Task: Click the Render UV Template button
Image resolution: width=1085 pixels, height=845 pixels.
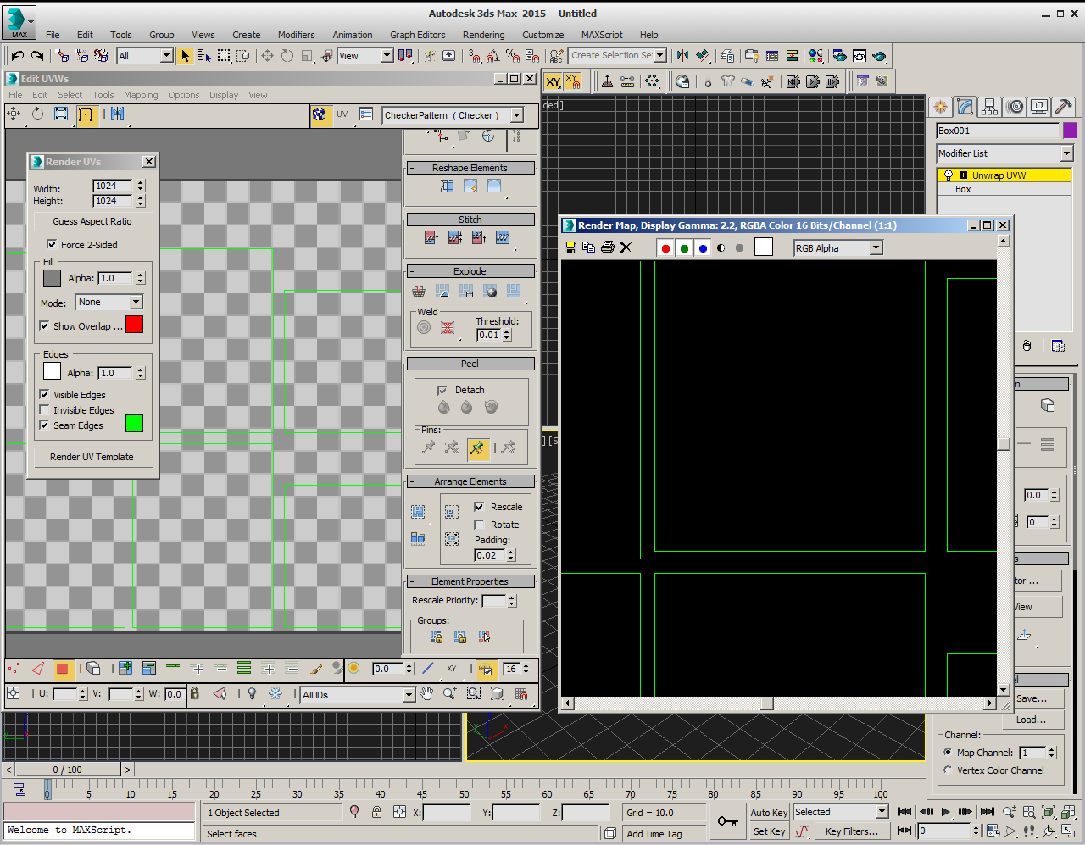Action: pyautogui.click(x=92, y=457)
